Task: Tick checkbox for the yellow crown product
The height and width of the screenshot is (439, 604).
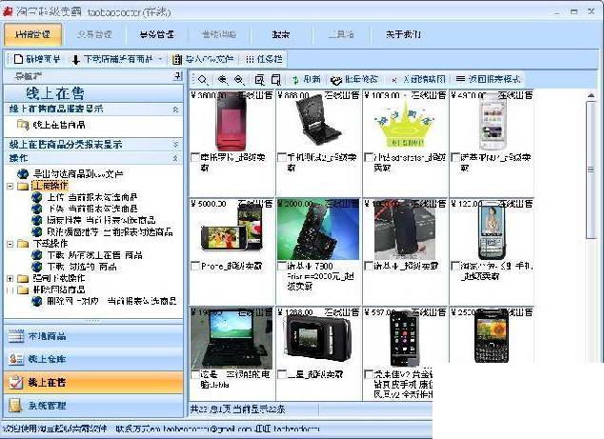Action: point(369,157)
